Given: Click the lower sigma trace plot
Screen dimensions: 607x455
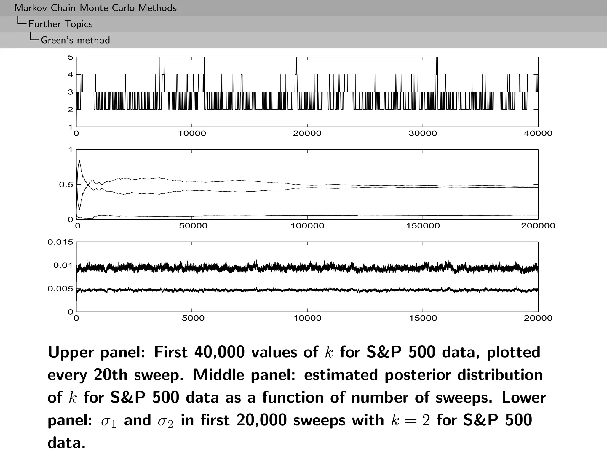Looking at the screenshot, I should [307, 277].
